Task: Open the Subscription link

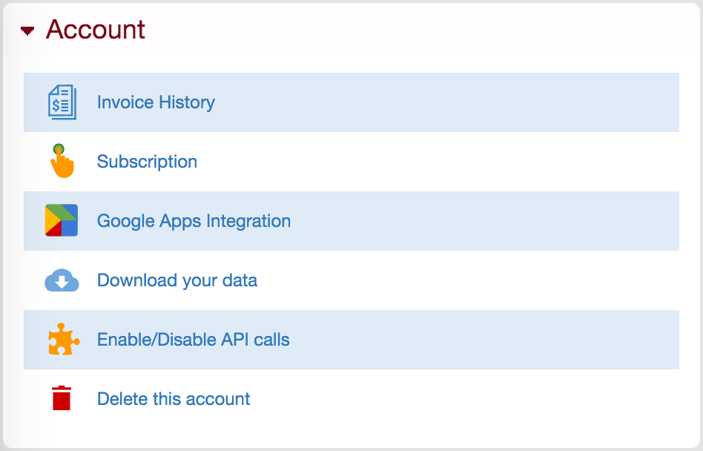Action: coord(147,162)
